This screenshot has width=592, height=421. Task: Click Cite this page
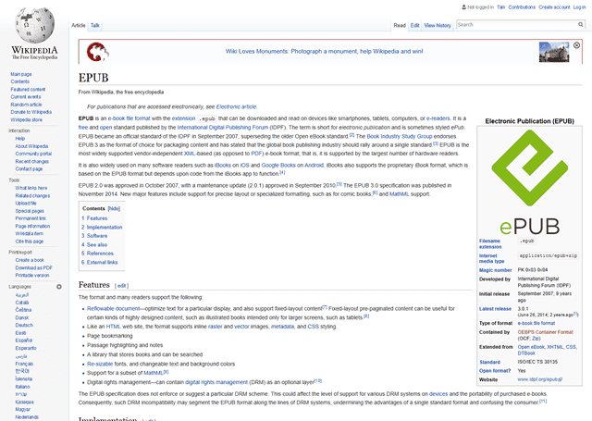[x=30, y=241]
